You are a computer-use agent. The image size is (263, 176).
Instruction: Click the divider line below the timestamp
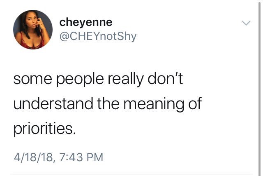[x=131, y=174]
